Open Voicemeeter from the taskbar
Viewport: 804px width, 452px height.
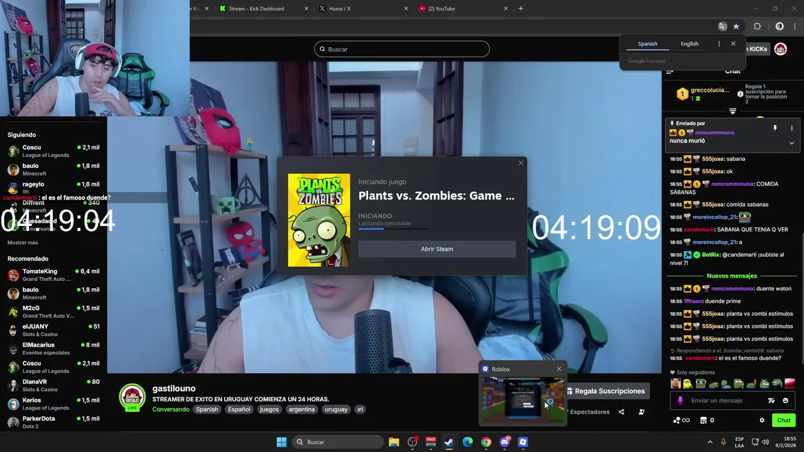(x=431, y=442)
